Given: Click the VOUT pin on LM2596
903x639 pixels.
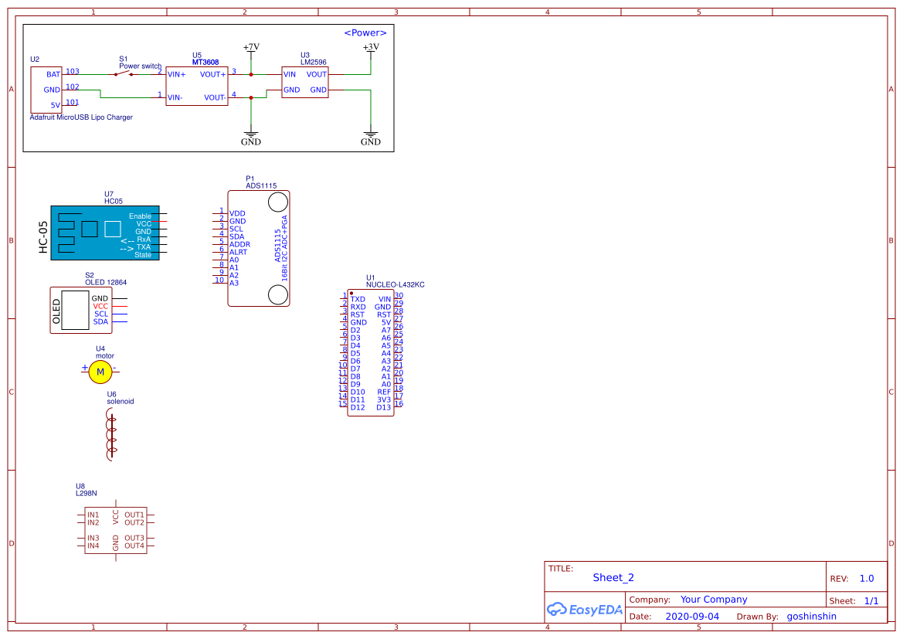Looking at the screenshot, I should tap(317, 74).
